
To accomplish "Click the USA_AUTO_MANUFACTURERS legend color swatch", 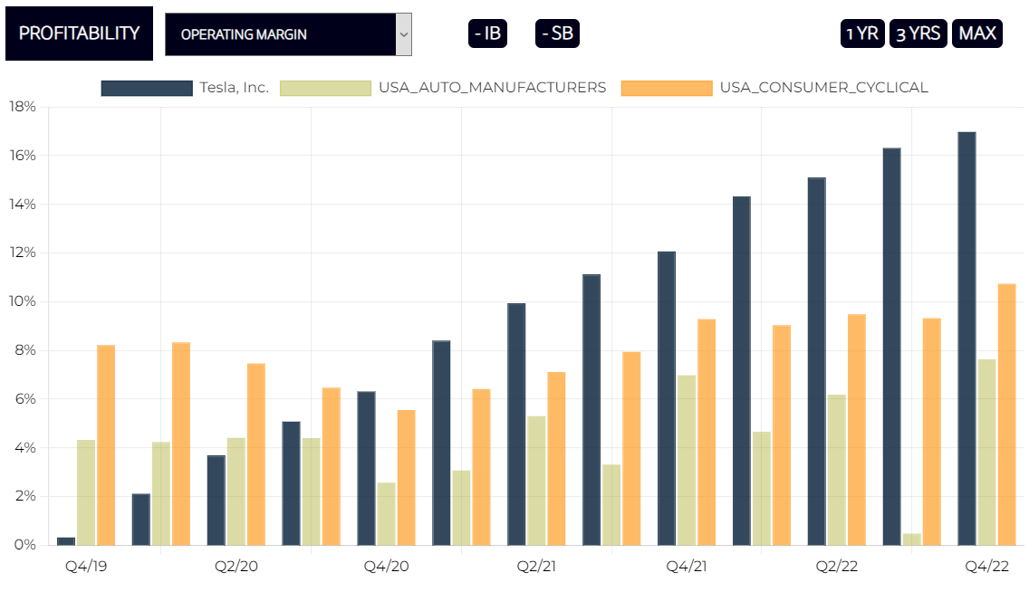I will tap(326, 88).
